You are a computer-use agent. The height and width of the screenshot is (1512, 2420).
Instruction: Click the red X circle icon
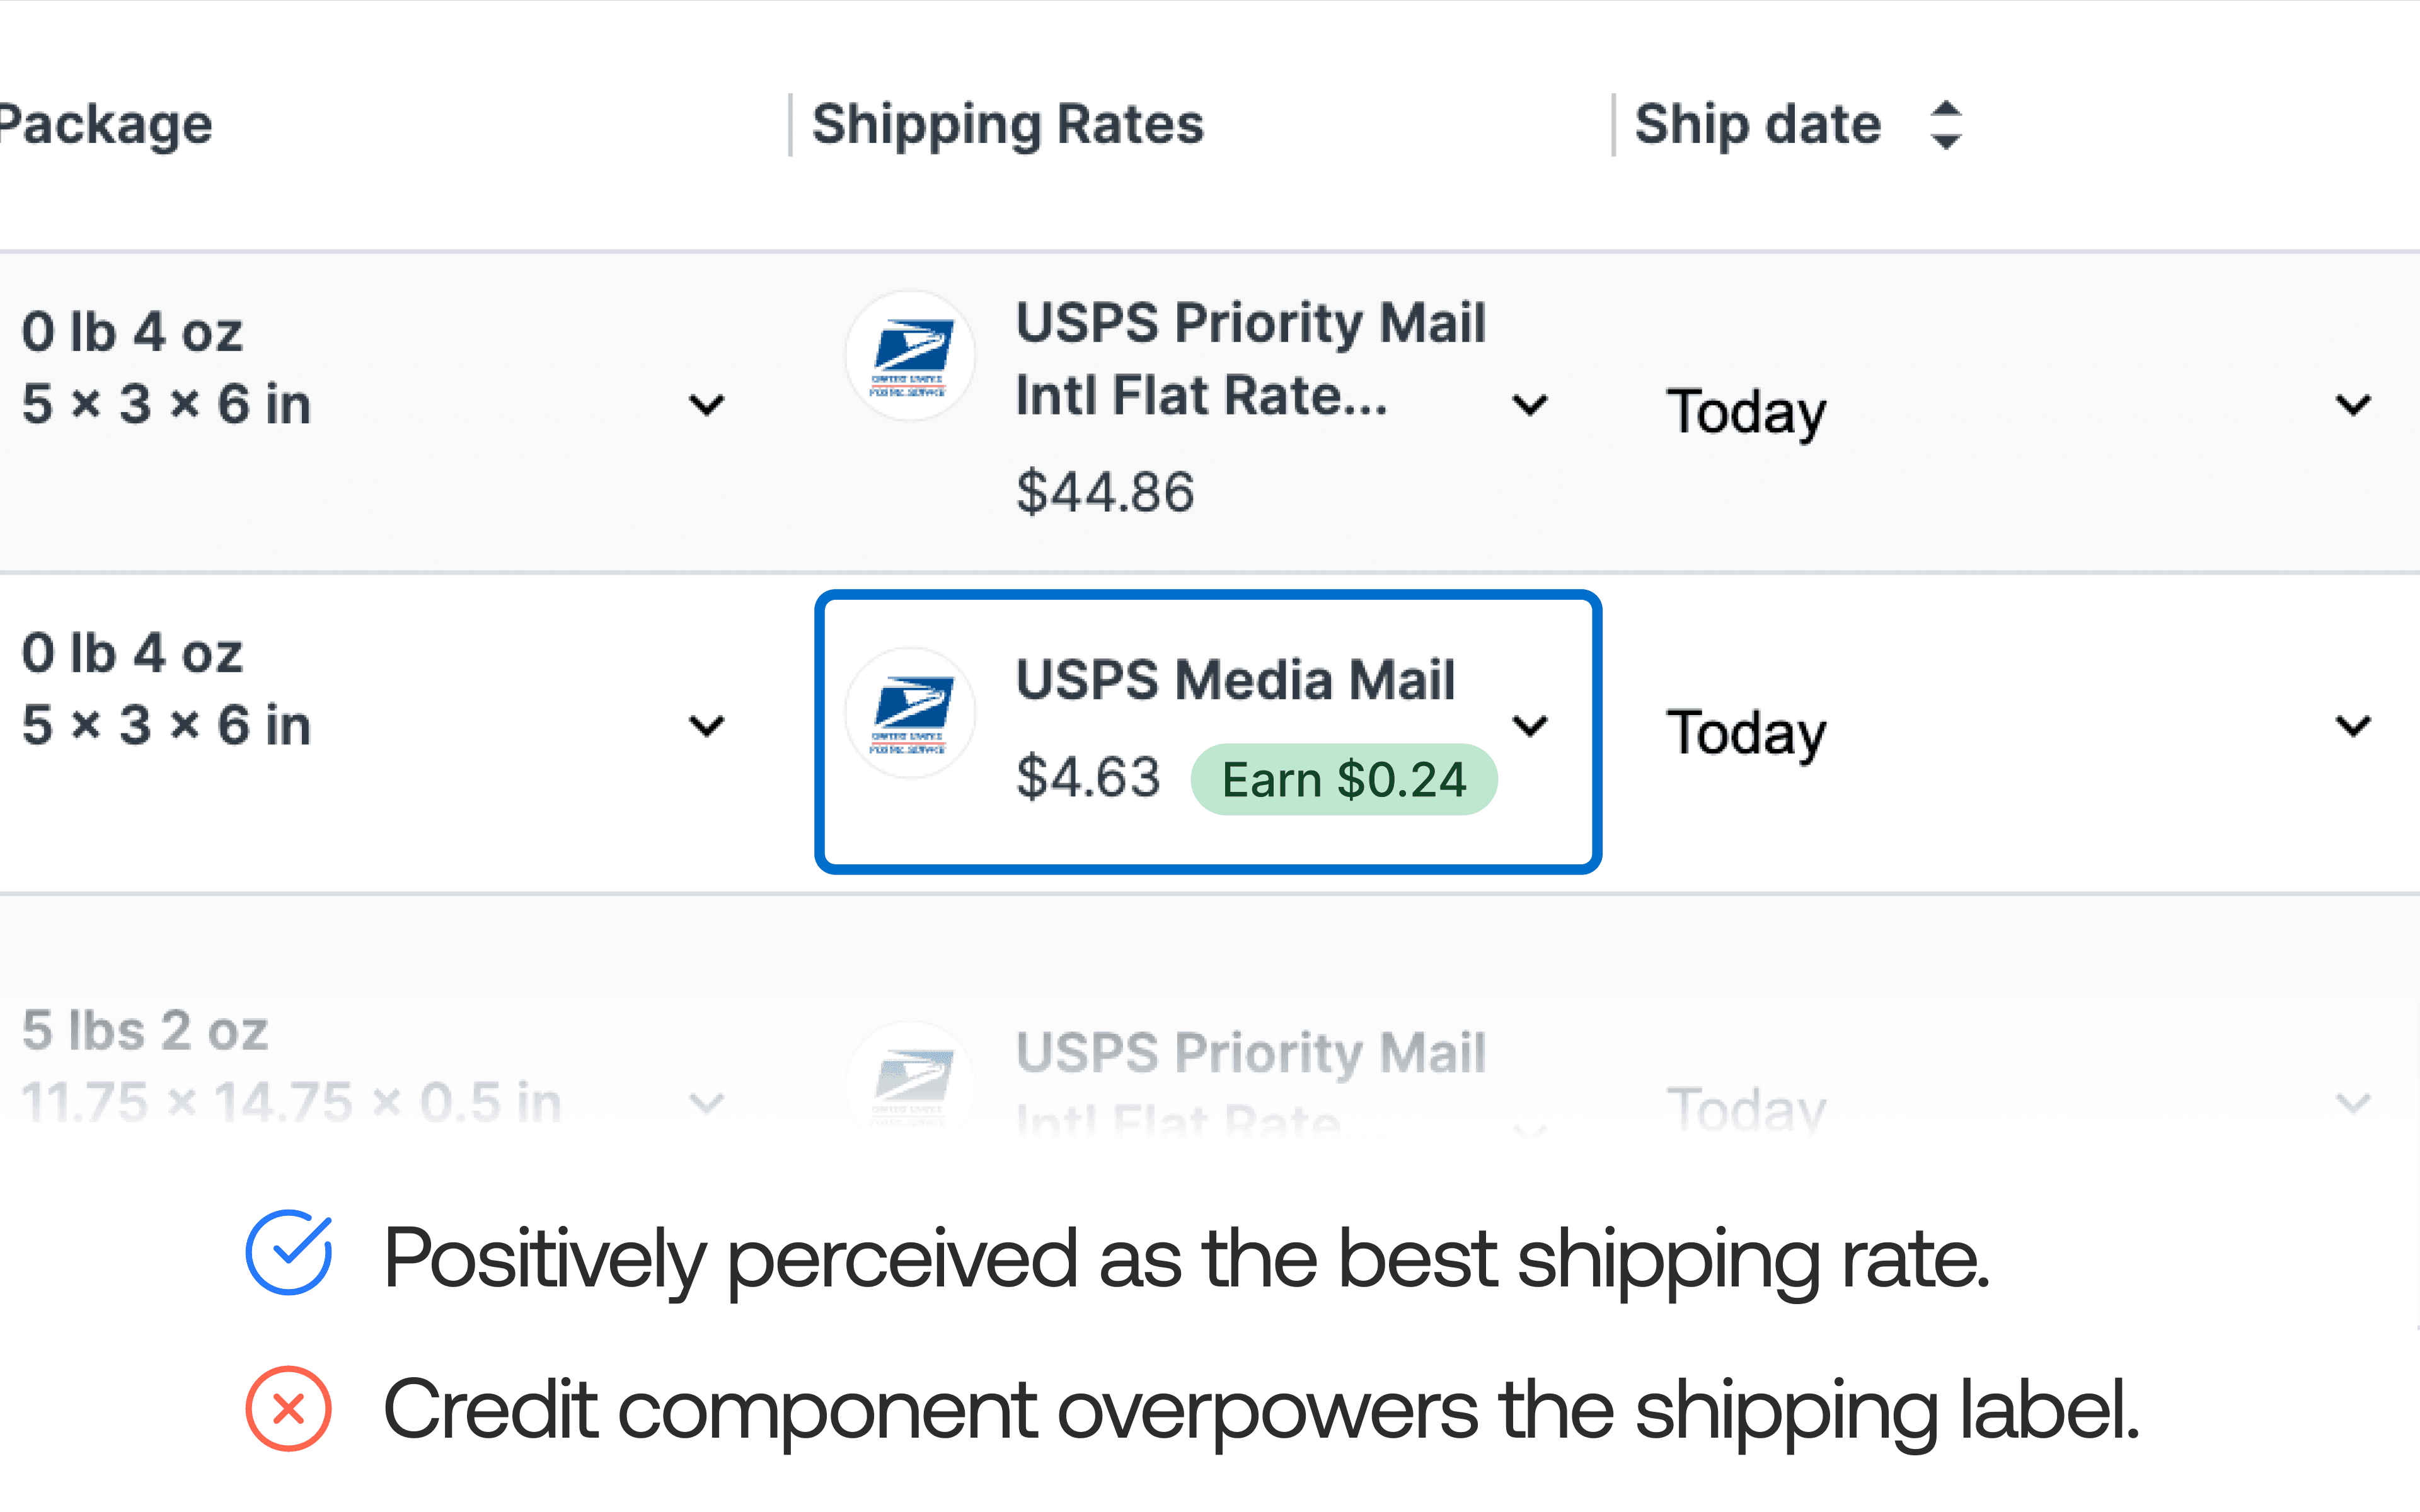289,1408
